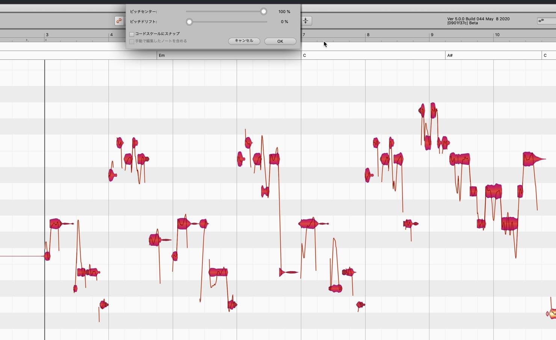556x340 pixels.
Task: Click bar number 7 in the timeline ruler
Action: 303,35
